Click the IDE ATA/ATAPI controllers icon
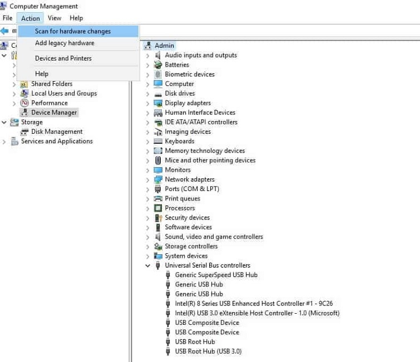 point(158,123)
